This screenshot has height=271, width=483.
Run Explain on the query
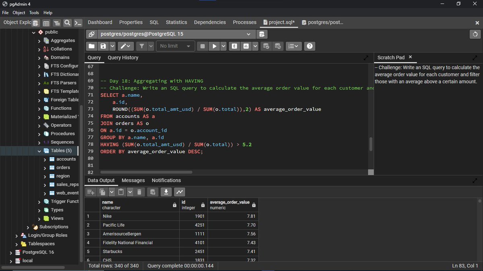[x=234, y=46]
